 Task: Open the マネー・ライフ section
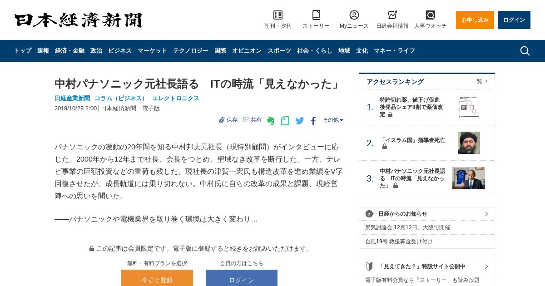pos(394,51)
